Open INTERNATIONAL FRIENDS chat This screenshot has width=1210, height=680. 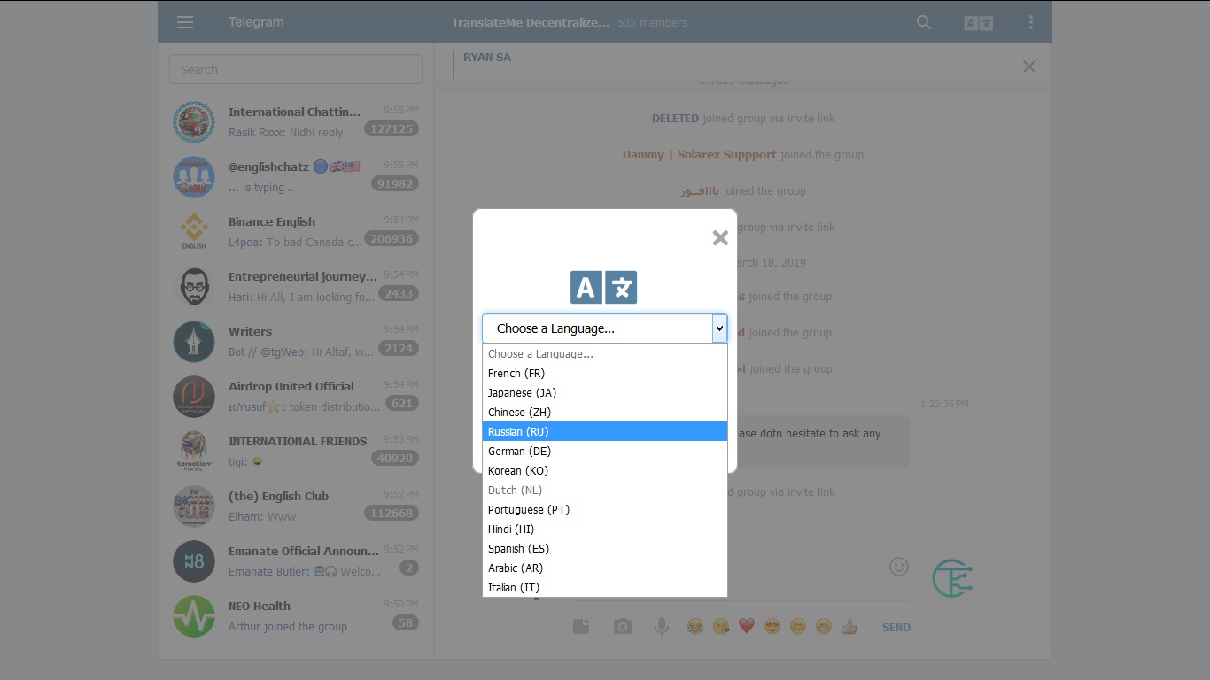click(x=296, y=452)
